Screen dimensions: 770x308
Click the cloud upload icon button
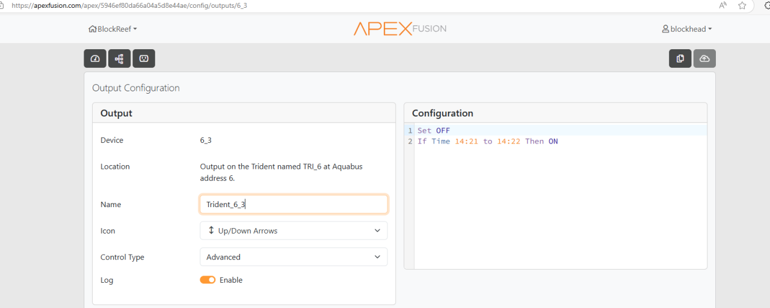(x=705, y=58)
